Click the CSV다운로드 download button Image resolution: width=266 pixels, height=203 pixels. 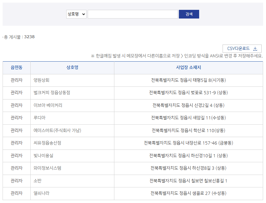click(x=242, y=48)
